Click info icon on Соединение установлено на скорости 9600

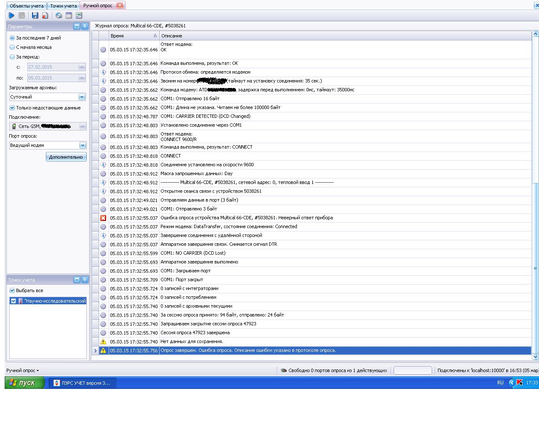(103, 165)
